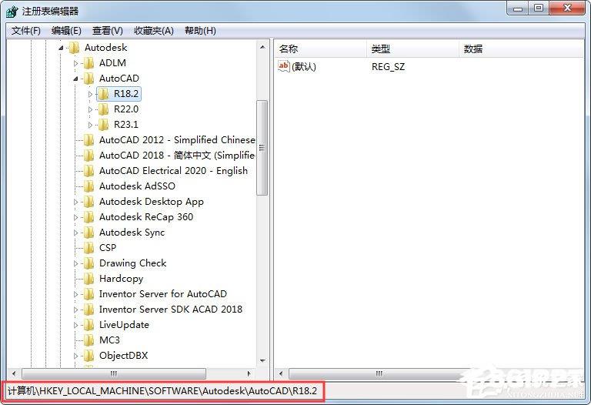Viewport: 591px width, 405px height.
Task: Expand the ADLM node arrow
Action: click(75, 63)
